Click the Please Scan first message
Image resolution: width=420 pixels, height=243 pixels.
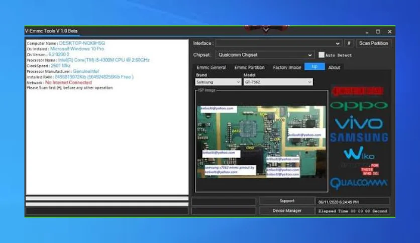(70, 88)
